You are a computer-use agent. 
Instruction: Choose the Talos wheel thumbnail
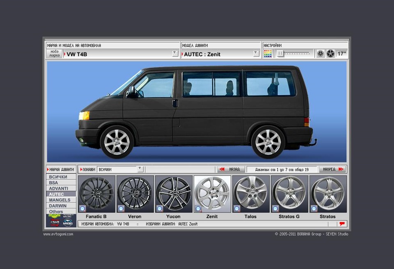(x=251, y=194)
